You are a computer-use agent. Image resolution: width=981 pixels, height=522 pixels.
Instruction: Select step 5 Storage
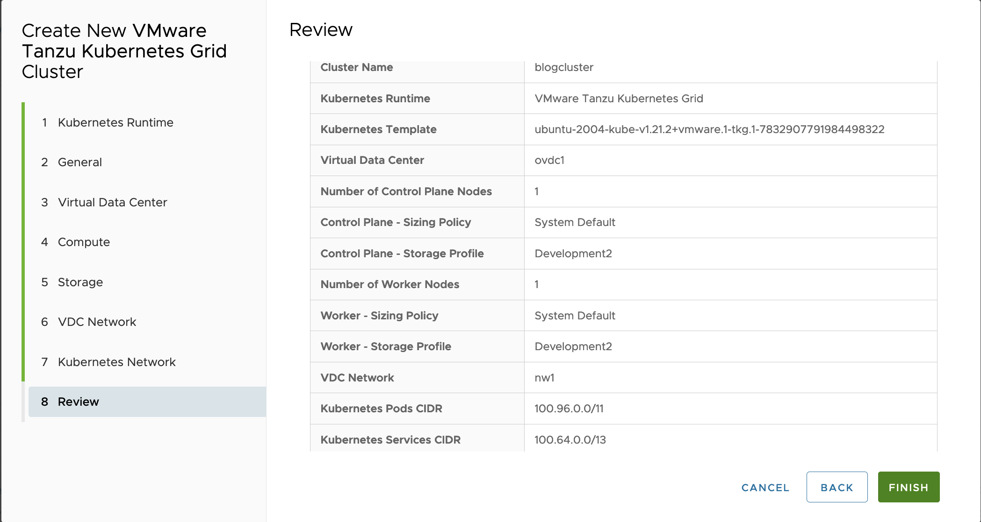point(80,282)
